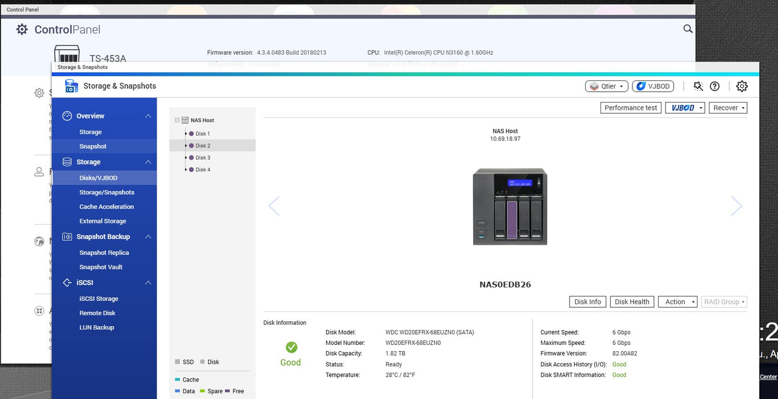Screen dimensions: 778x399
Task: Click the Storage & Snapshots app logo icon
Action: pyautogui.click(x=71, y=86)
